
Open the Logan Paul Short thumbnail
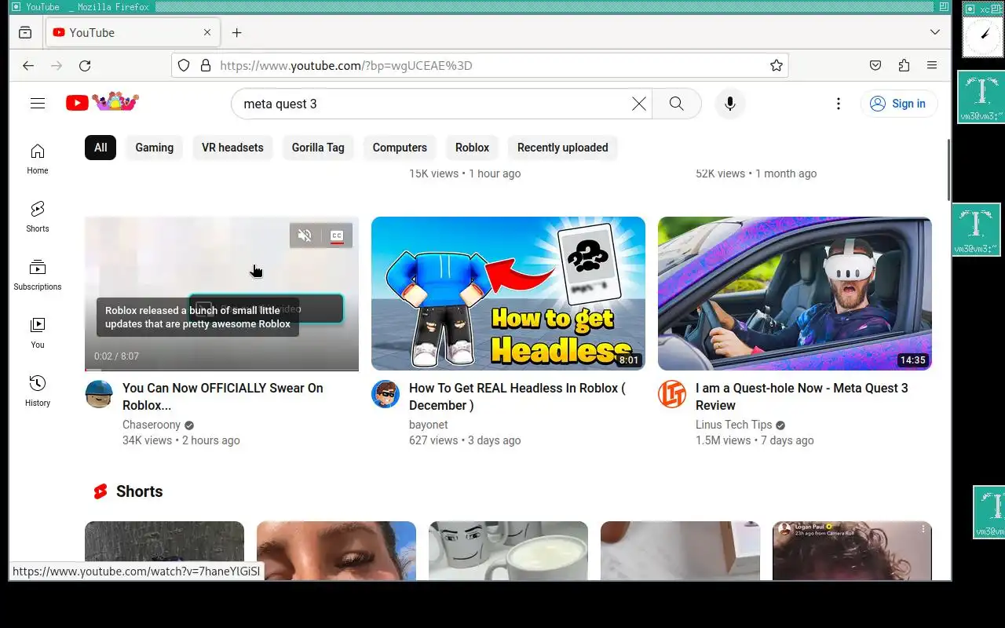click(852, 550)
